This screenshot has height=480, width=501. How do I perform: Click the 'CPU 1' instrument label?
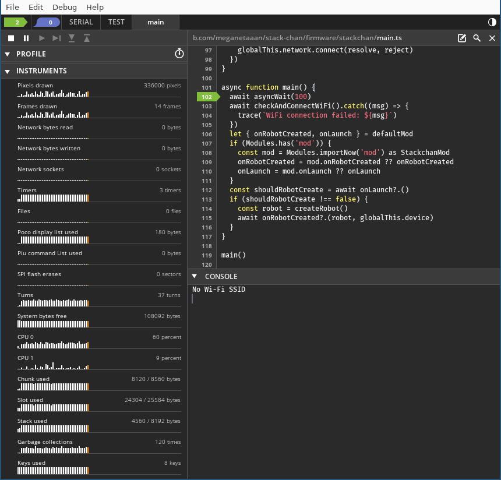[25, 358]
